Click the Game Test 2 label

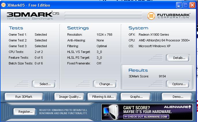pos(18,40)
